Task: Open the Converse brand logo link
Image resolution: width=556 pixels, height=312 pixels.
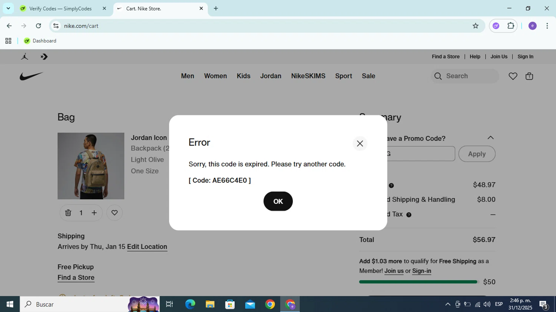Action: click(44, 57)
